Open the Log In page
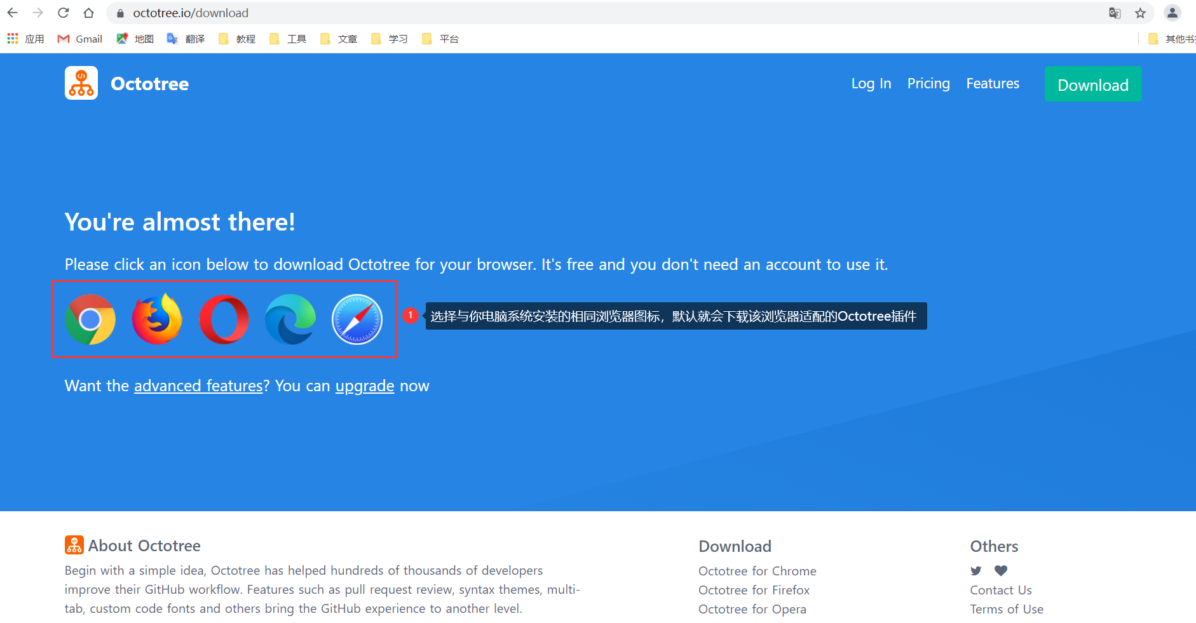The width and height of the screenshot is (1196, 623). coord(871,83)
